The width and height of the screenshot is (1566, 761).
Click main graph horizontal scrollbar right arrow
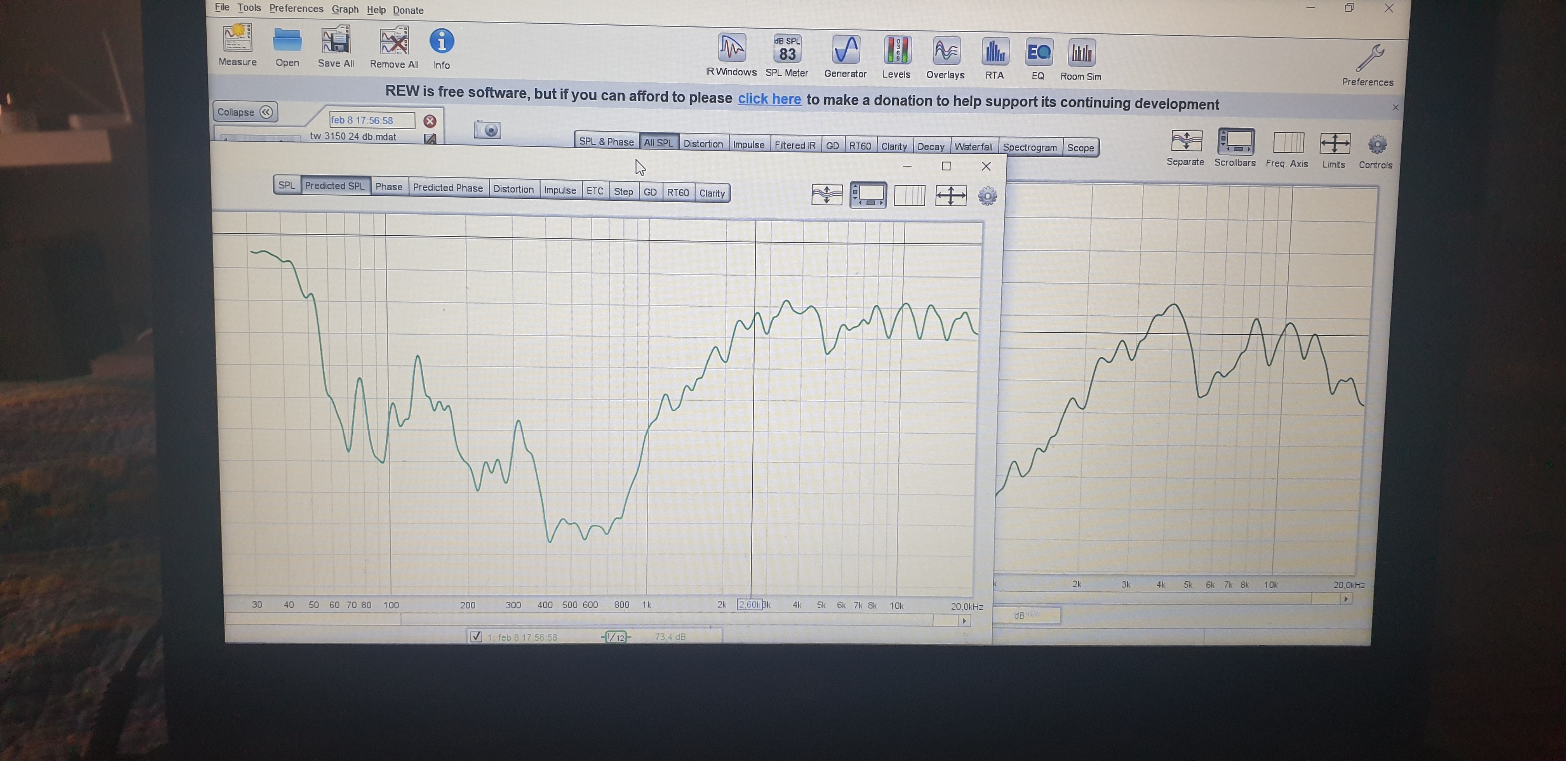pos(1346,599)
